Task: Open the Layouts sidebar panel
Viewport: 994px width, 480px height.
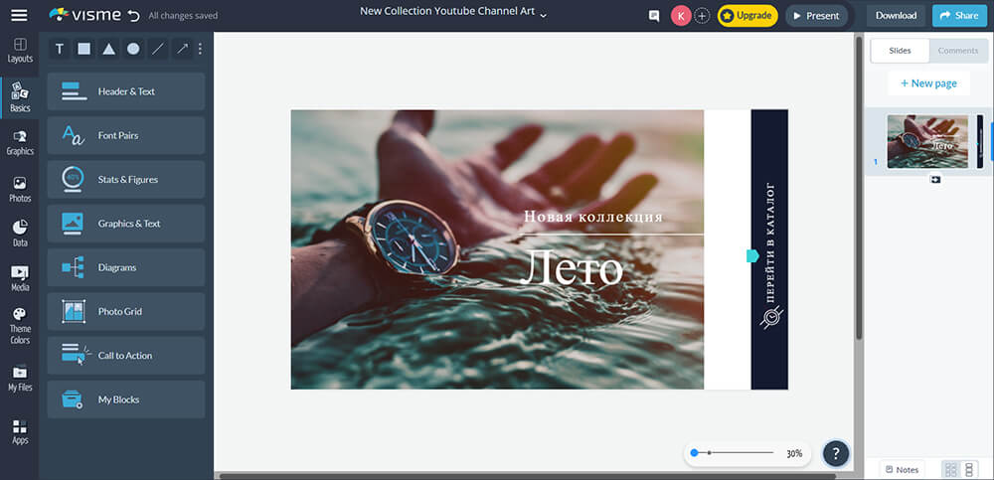Action: point(20,51)
